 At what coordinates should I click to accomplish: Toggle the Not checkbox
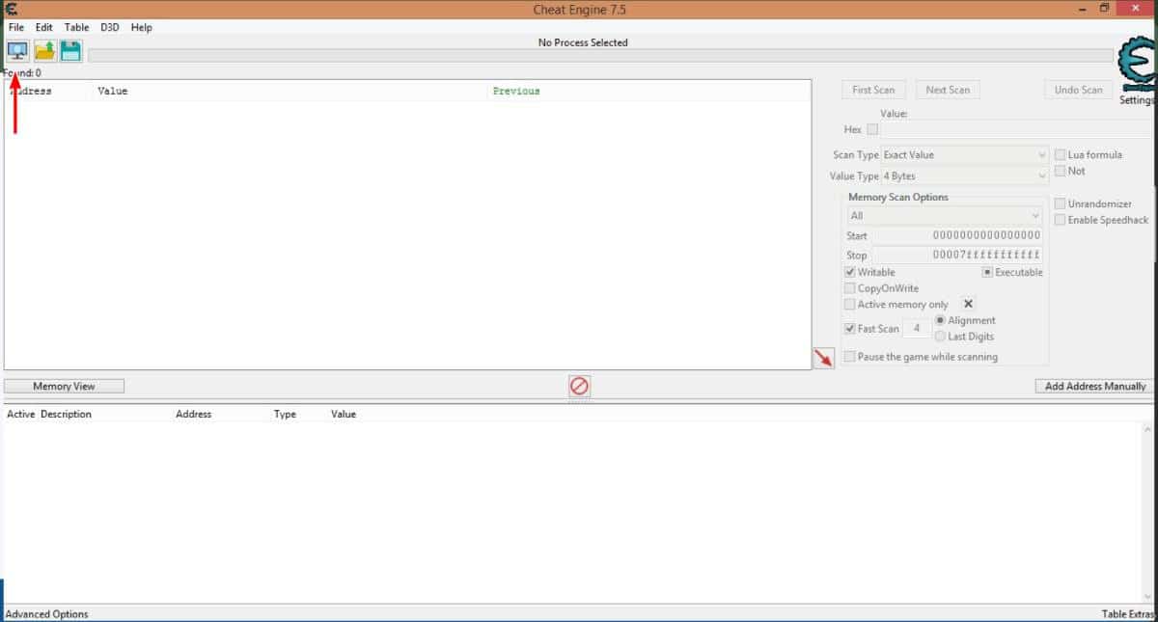click(x=1061, y=171)
